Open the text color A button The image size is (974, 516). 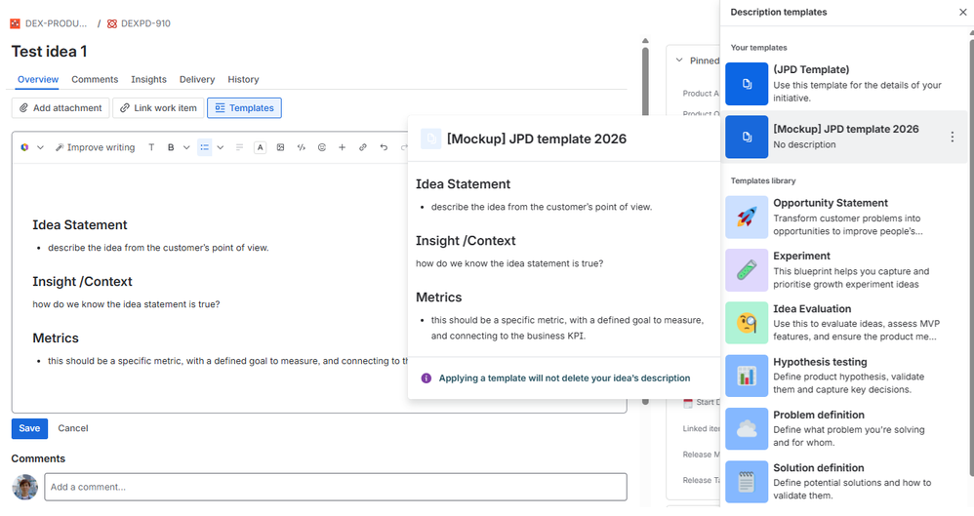261,147
